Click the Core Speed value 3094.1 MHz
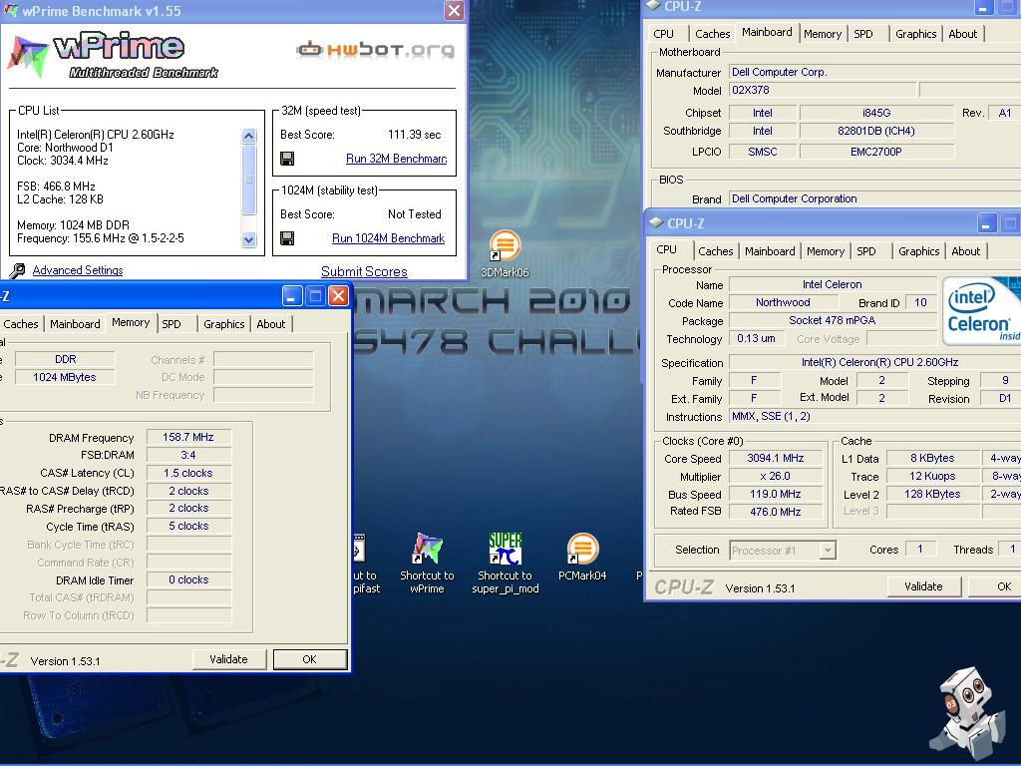The image size is (1021, 766). tap(776, 458)
